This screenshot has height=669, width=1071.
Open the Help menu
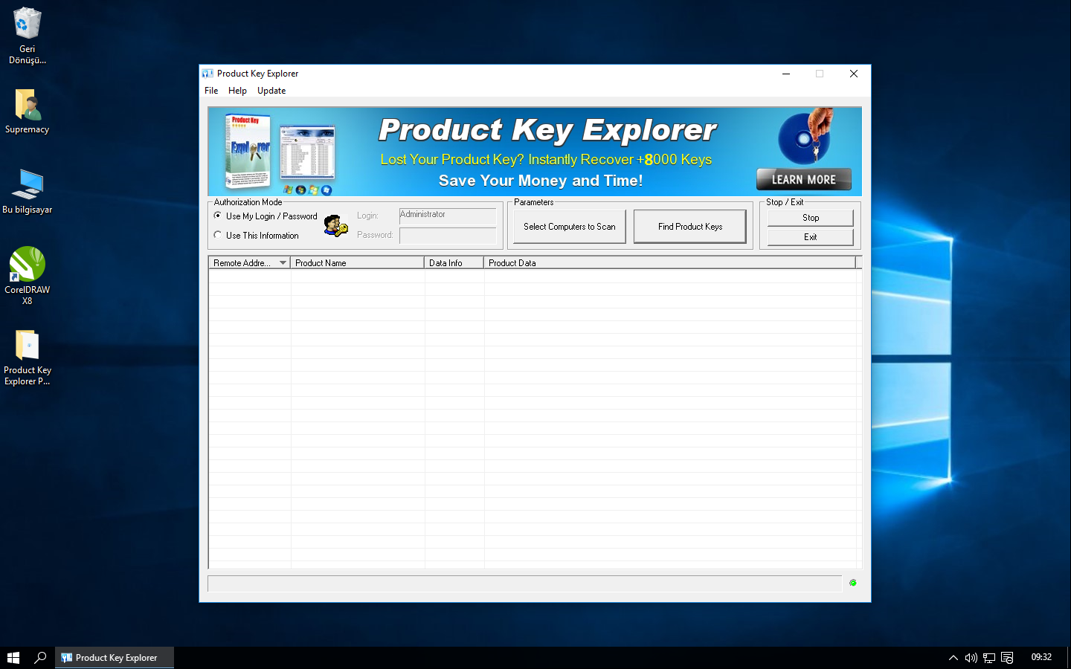click(x=237, y=91)
